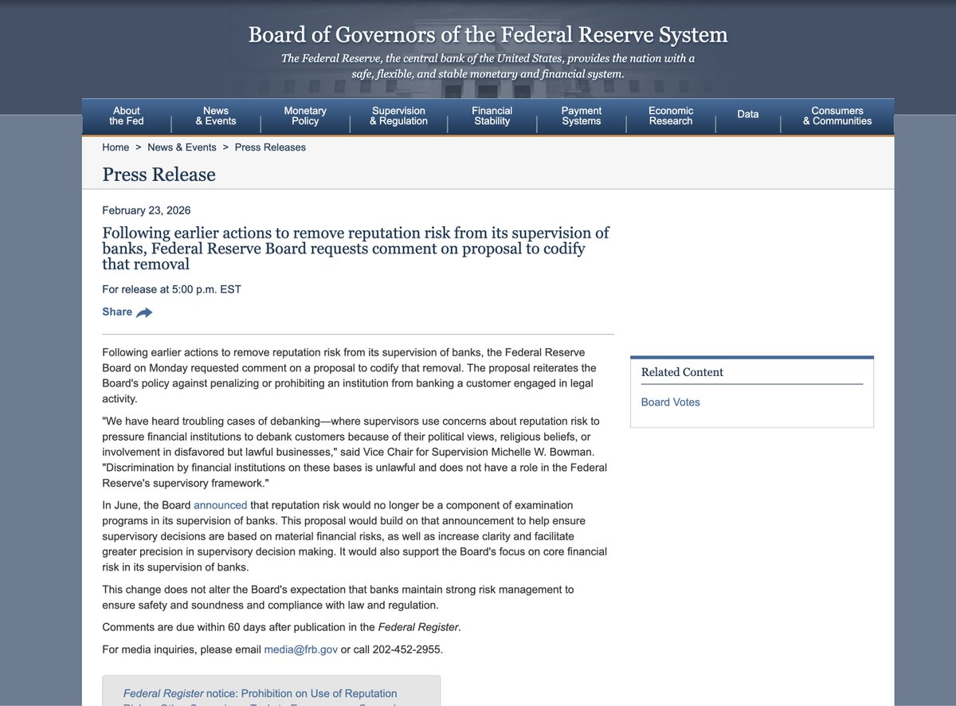The image size is (956, 706).
Task: Open the Financial Stability menu
Action: [x=492, y=116]
